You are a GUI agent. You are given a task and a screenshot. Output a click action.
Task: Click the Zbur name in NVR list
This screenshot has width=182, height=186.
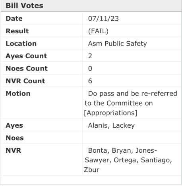coord(91,170)
